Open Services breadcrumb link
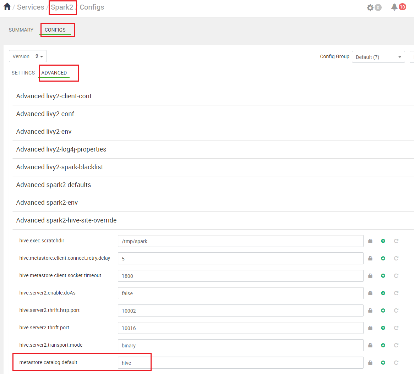This screenshot has height=374, width=414. pyautogui.click(x=31, y=7)
